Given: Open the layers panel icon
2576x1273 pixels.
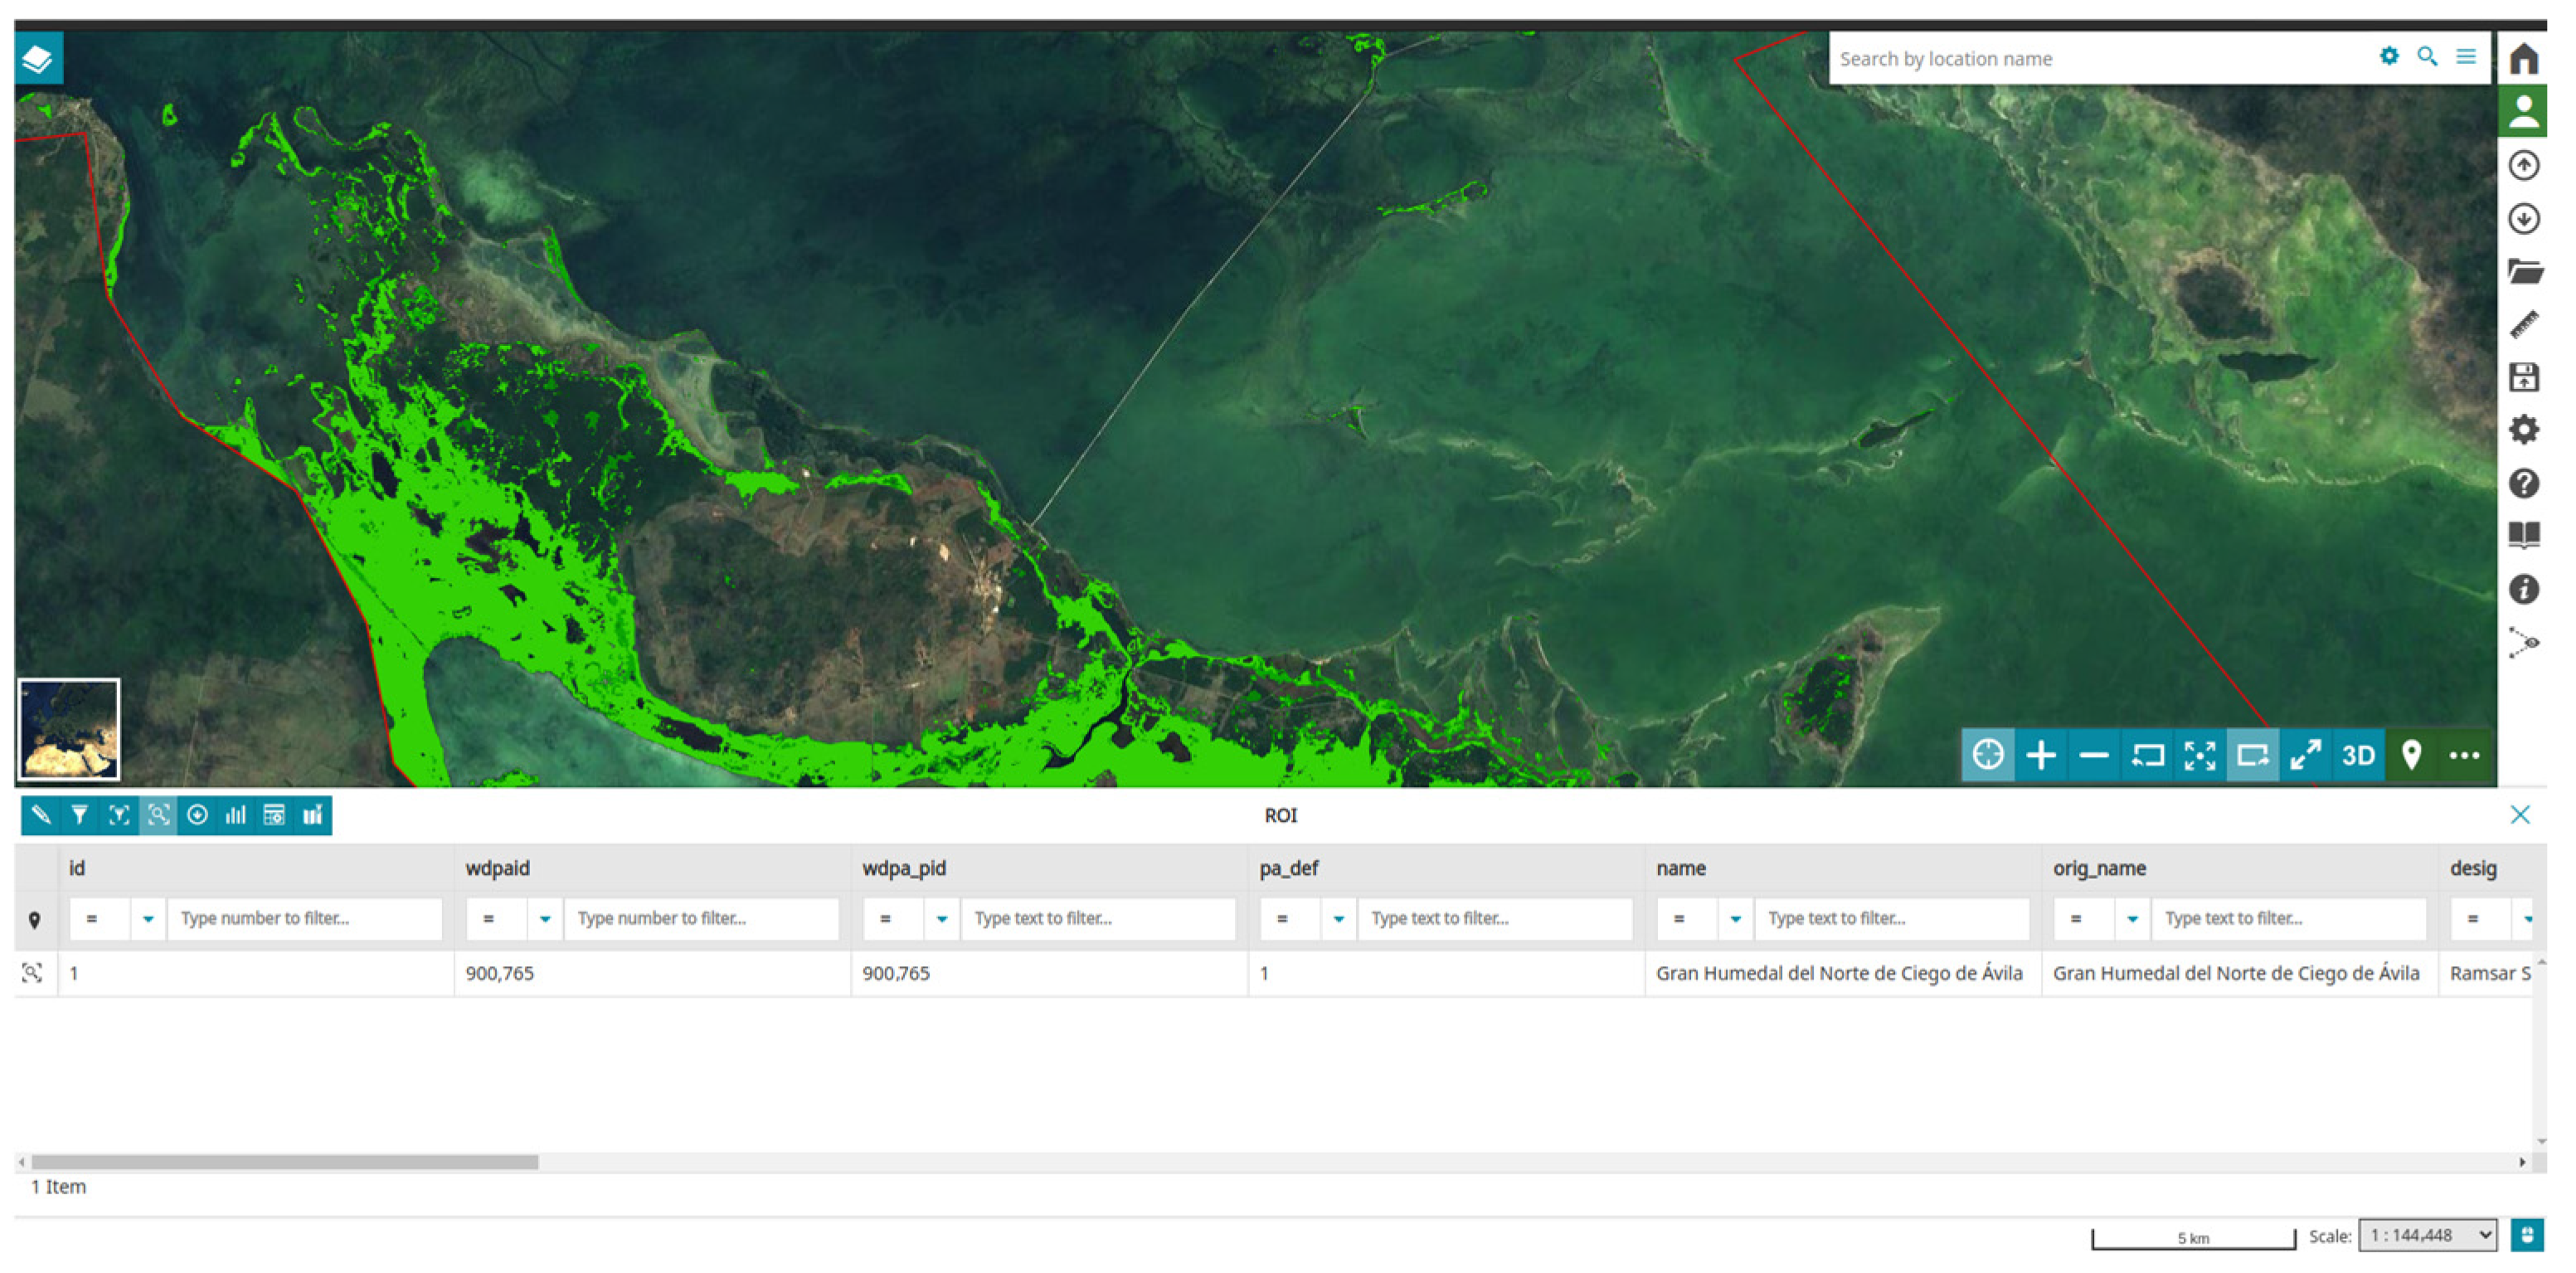Looking at the screenshot, I should [x=38, y=59].
